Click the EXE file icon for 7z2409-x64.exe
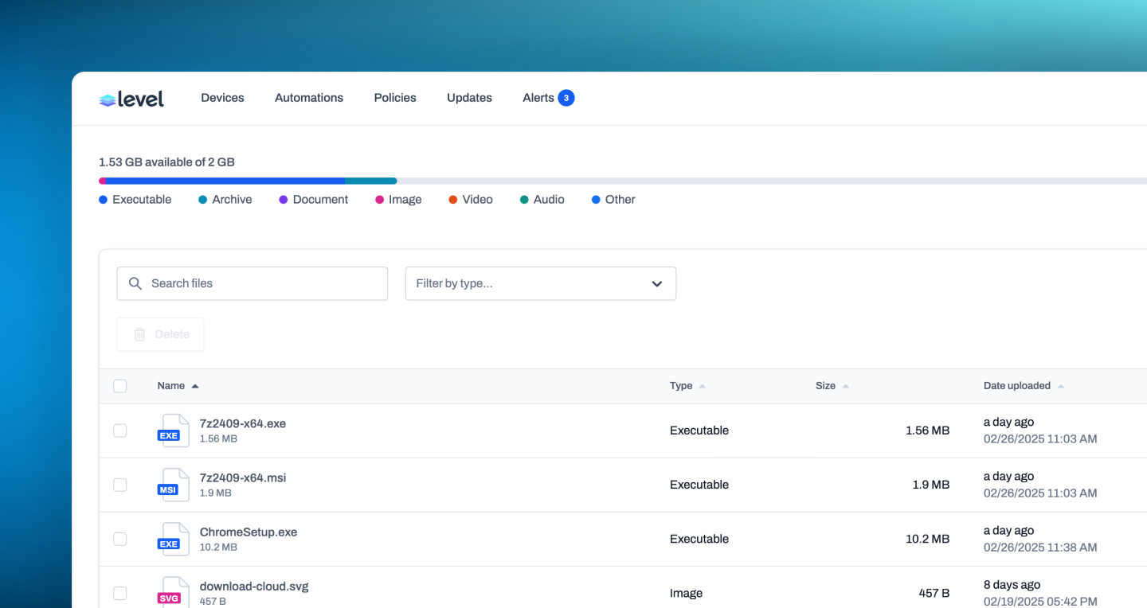 [174, 431]
